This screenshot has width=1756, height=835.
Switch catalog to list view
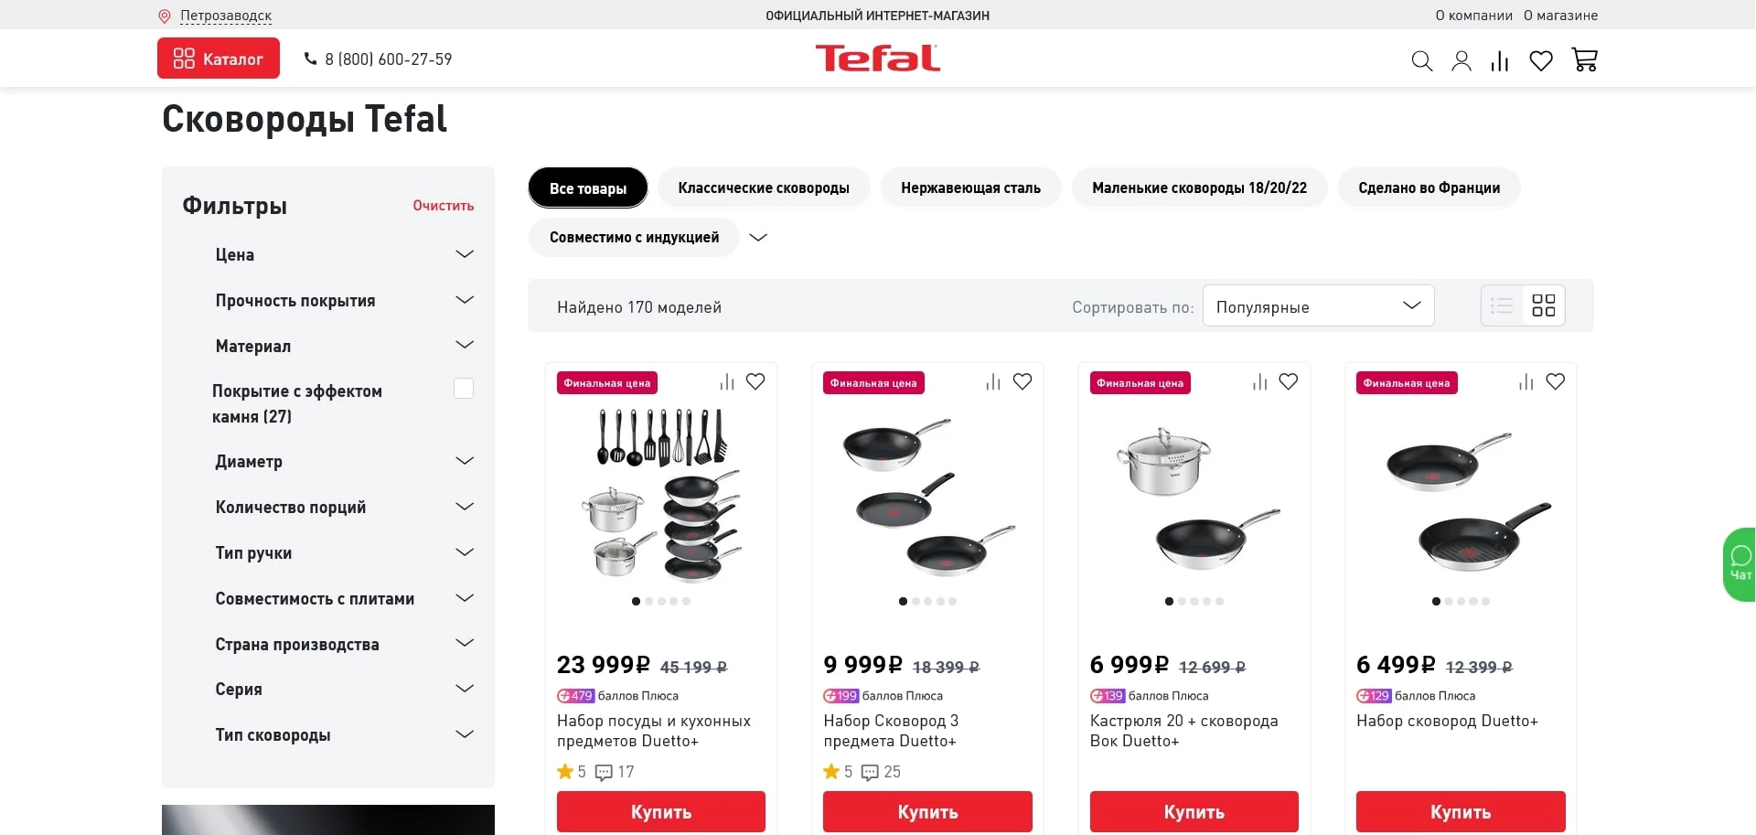point(1501,305)
